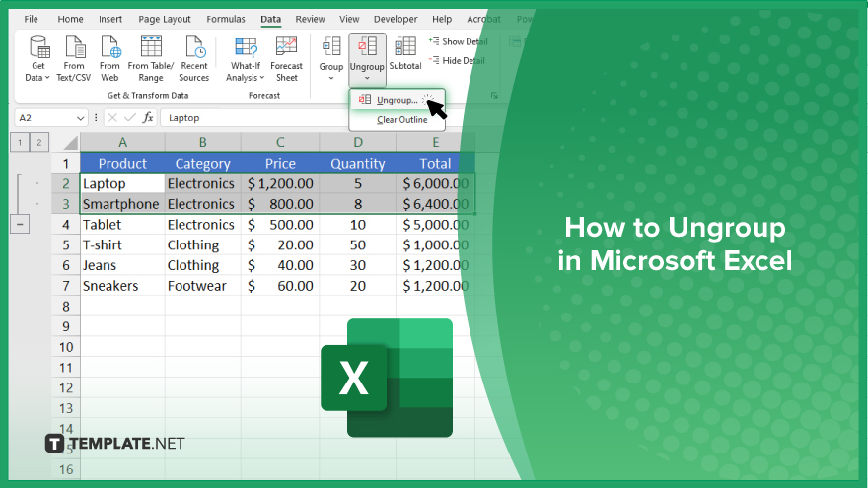Select column D header
The image size is (868, 488).
[x=358, y=143]
